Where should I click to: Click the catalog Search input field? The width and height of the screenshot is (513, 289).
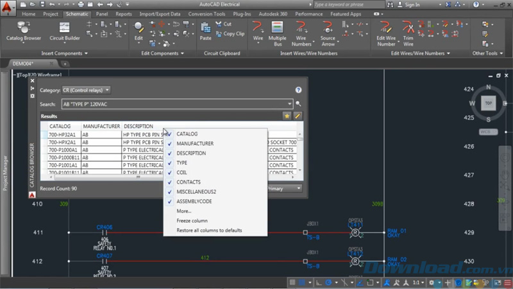(173, 103)
